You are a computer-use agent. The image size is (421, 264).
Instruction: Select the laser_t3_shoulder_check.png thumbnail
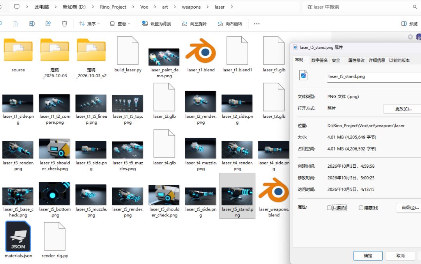pos(55,149)
